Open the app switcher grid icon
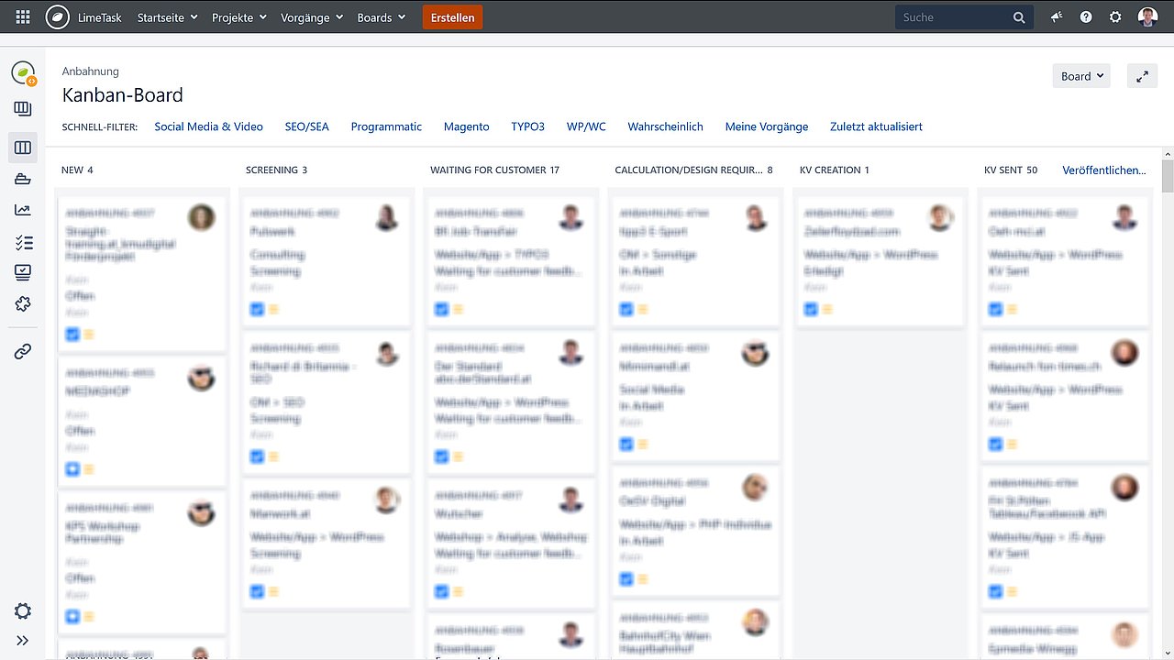 tap(23, 17)
